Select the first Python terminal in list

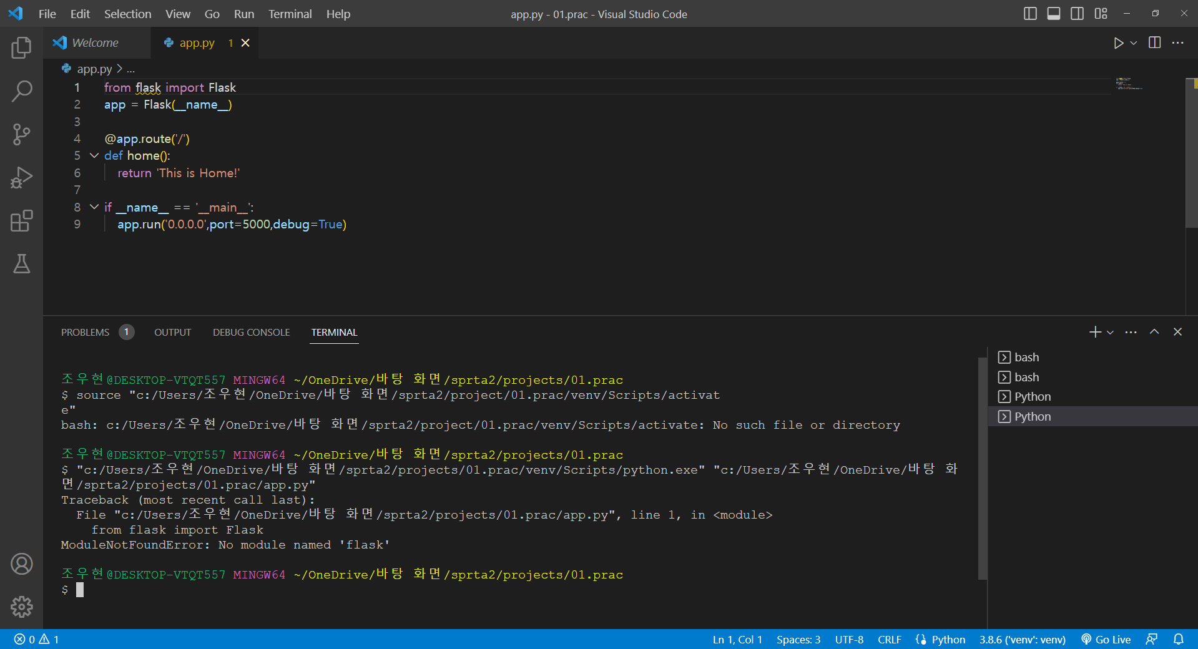tap(1092, 397)
